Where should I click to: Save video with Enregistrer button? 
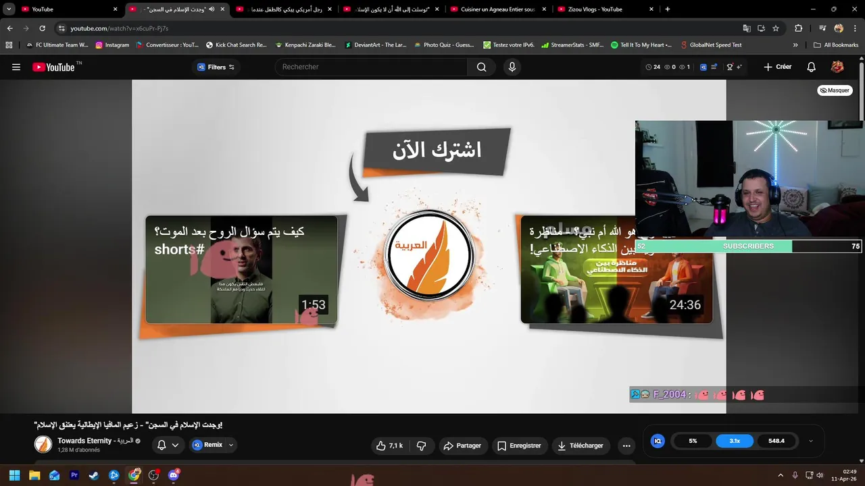point(519,446)
